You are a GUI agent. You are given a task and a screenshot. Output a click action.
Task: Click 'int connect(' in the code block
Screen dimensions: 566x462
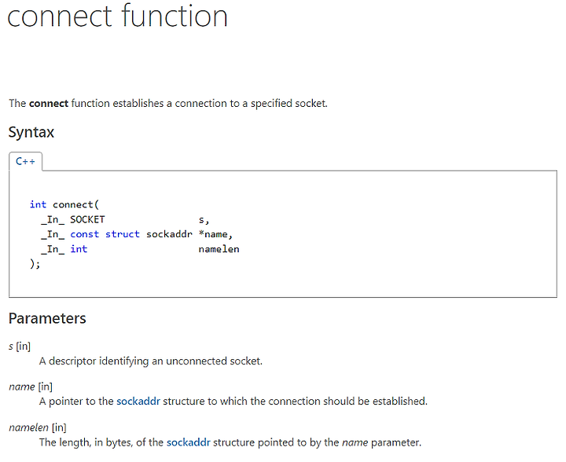(x=64, y=204)
